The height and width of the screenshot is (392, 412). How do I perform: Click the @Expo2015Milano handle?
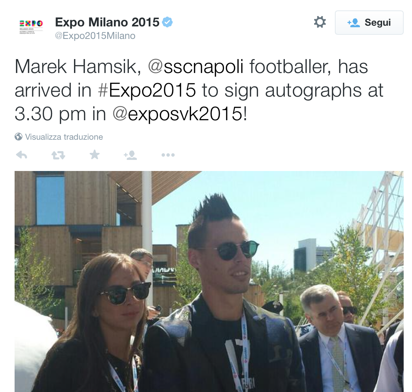click(x=95, y=36)
